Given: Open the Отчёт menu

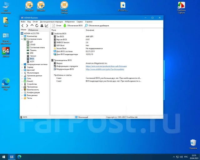Looking at the screenshot, I should click(x=35, y=22).
